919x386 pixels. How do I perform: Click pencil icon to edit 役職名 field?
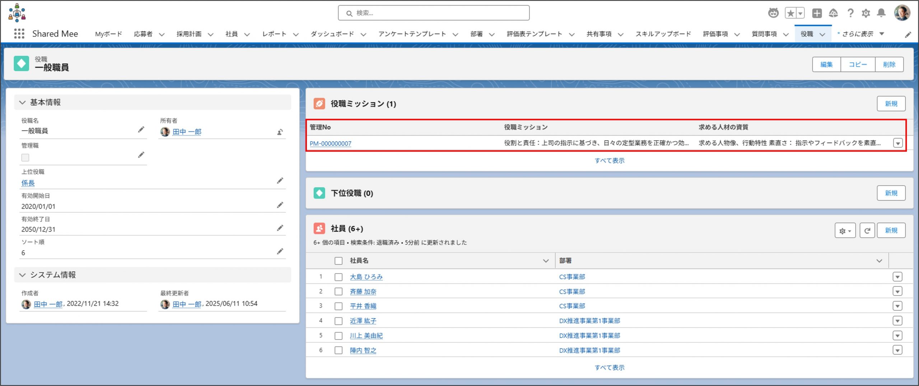click(x=141, y=130)
